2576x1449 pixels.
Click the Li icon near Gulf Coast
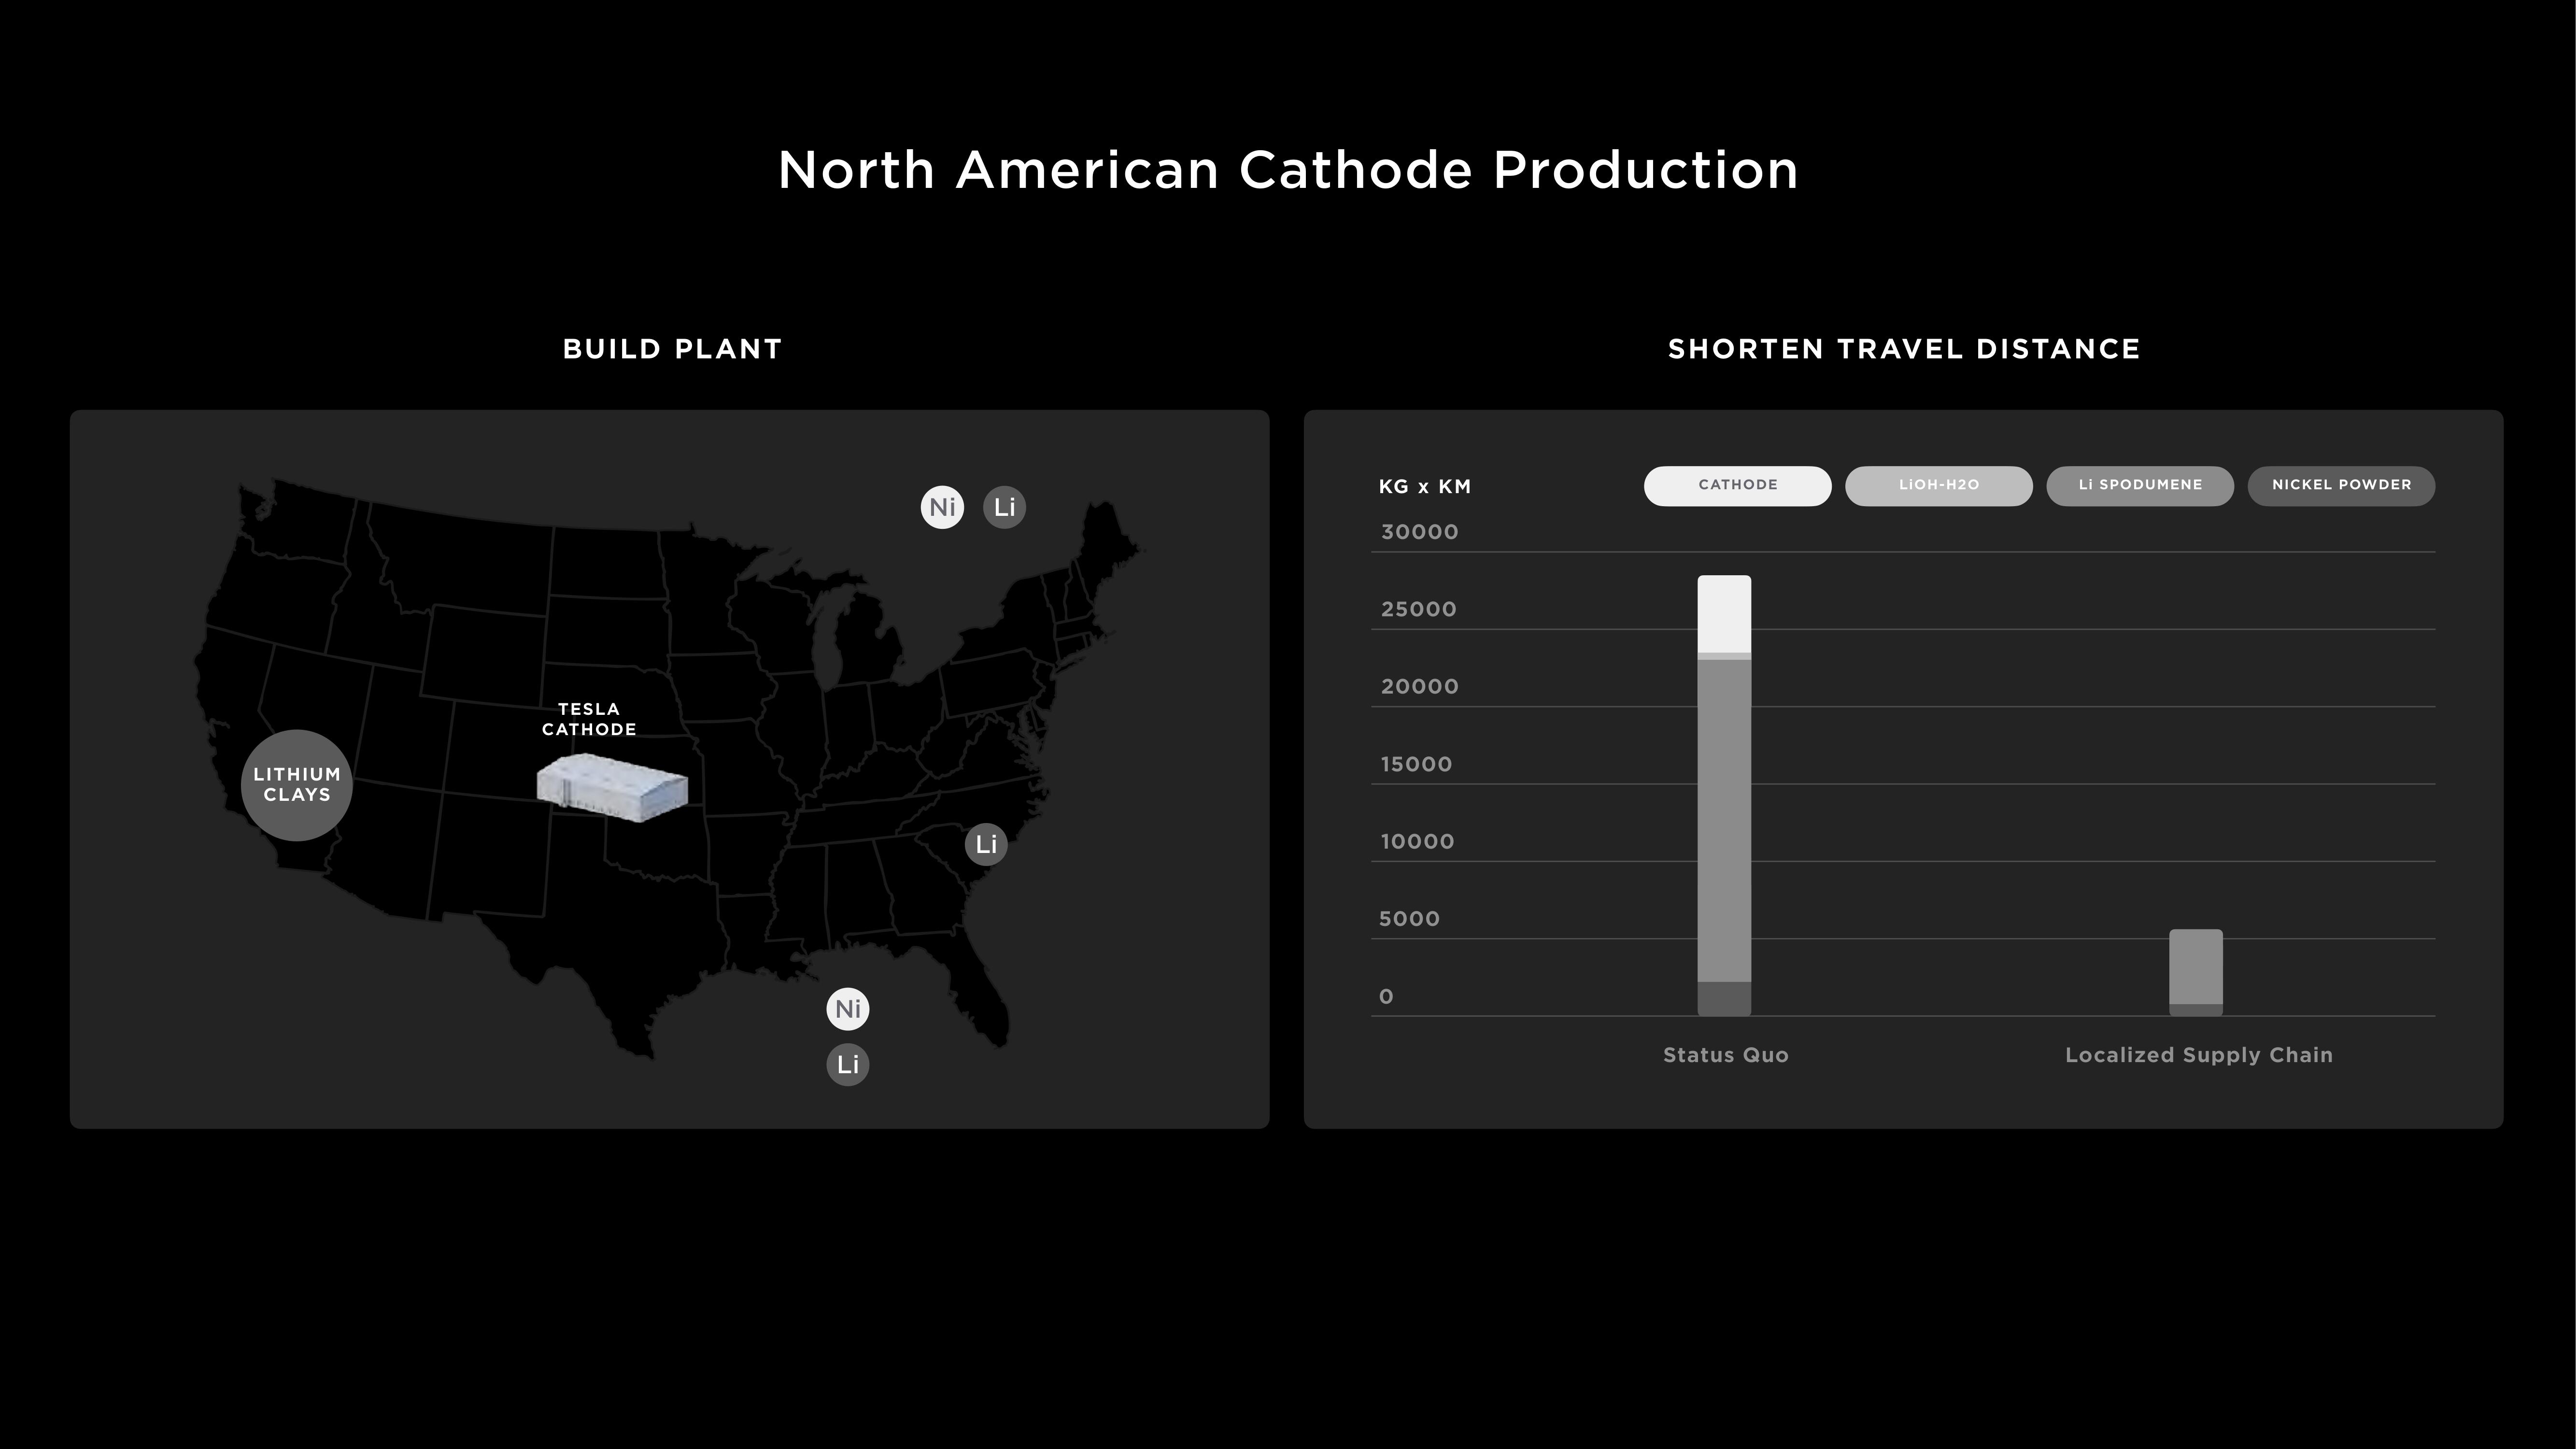(848, 1063)
